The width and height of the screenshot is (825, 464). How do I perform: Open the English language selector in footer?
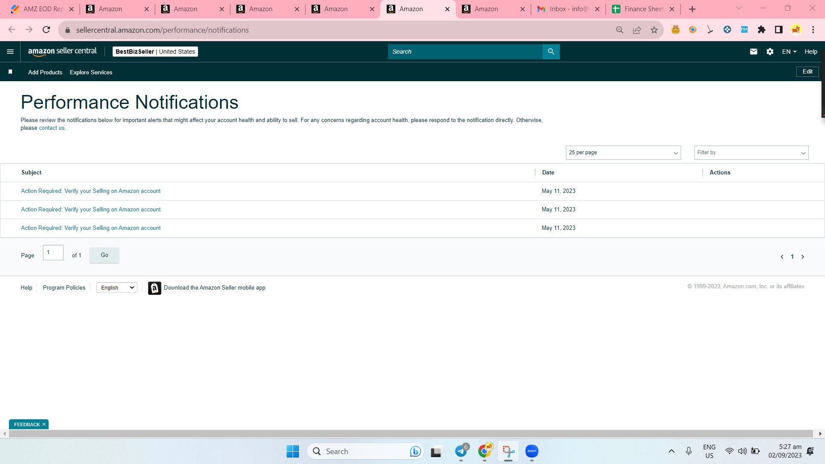[117, 288]
